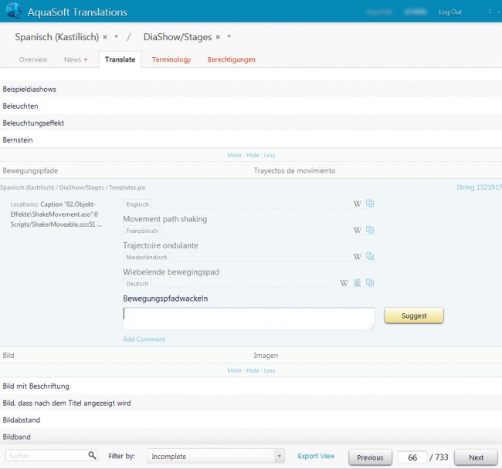Expand the Spanisch (Kastilisch) language dropdown

pyautogui.click(x=116, y=37)
